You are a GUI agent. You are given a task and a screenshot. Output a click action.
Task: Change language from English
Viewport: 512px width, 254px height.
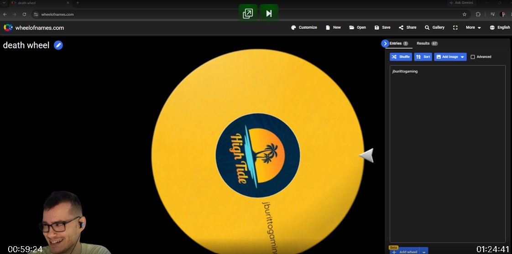[500, 27]
